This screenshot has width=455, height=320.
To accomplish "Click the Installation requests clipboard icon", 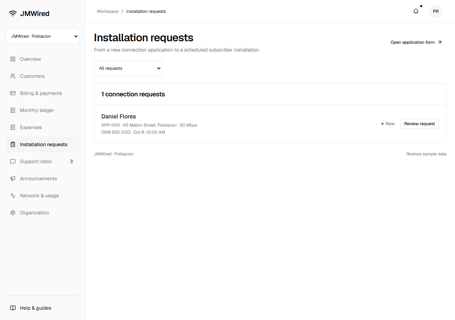I will (x=13, y=144).
